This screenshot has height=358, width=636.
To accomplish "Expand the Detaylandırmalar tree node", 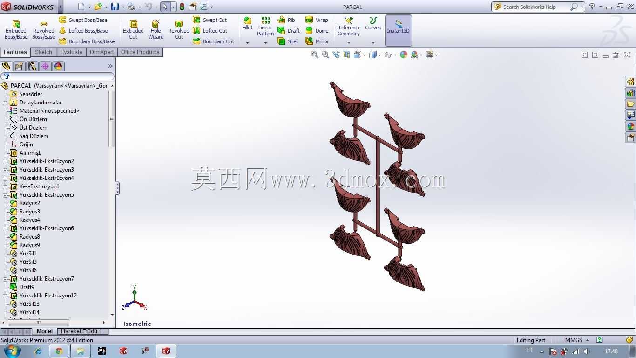I will tap(5, 103).
